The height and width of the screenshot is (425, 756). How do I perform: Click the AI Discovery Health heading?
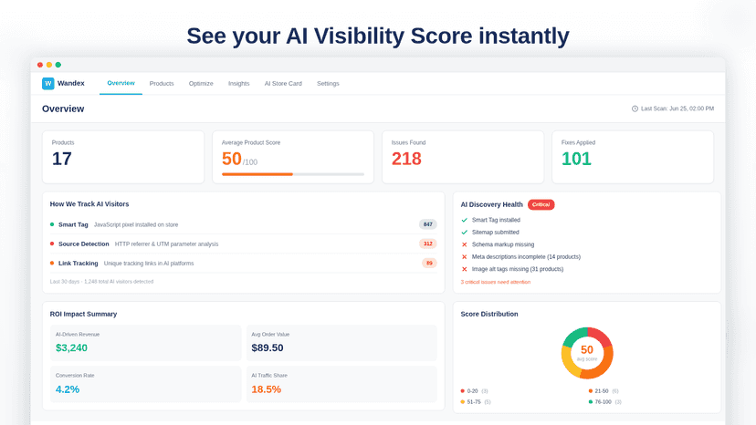[x=492, y=205]
